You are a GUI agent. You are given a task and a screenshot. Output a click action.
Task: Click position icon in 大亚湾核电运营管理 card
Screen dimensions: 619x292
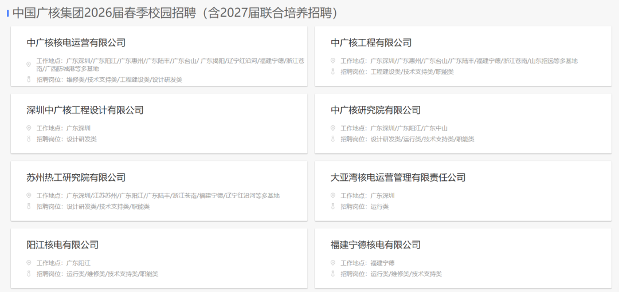click(333, 207)
